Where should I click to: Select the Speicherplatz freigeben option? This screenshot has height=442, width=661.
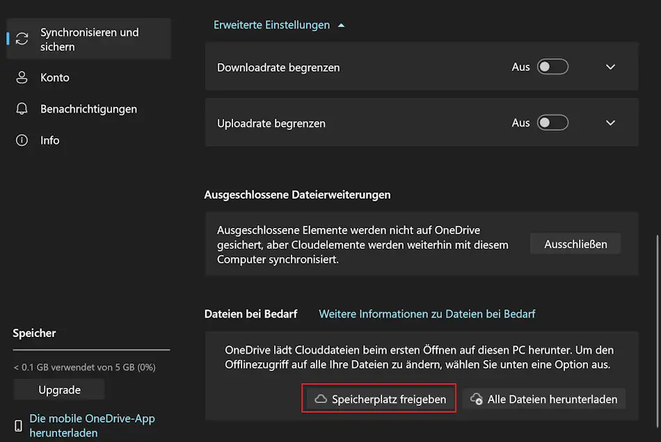tap(379, 399)
